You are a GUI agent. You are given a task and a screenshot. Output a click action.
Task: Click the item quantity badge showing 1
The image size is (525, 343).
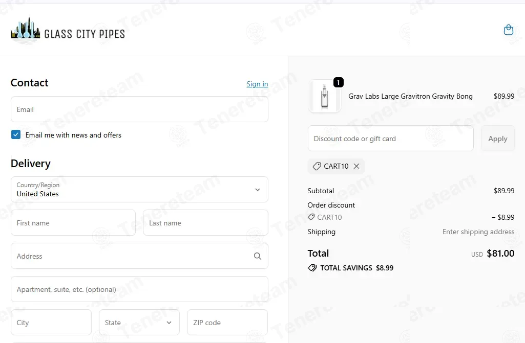[x=338, y=82]
